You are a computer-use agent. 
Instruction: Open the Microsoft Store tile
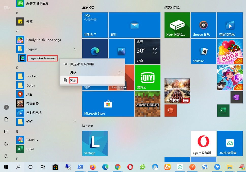click(x=108, y=104)
